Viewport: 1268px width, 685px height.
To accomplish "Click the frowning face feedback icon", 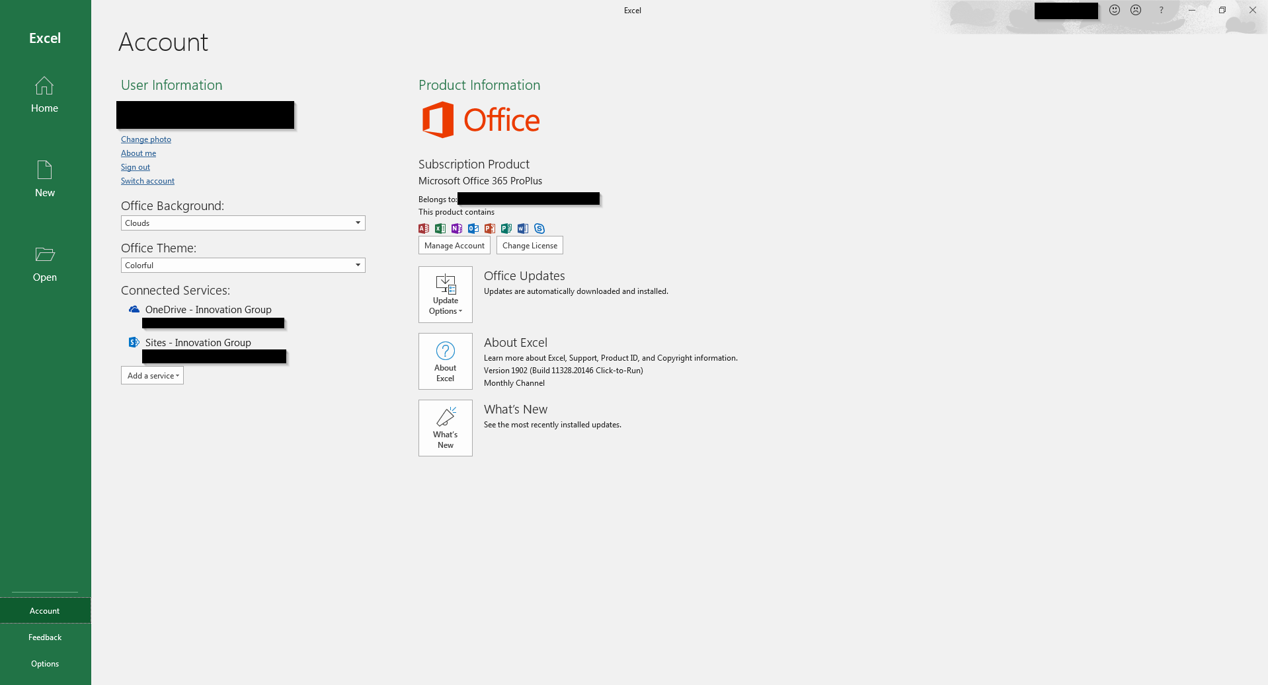I will (1136, 10).
